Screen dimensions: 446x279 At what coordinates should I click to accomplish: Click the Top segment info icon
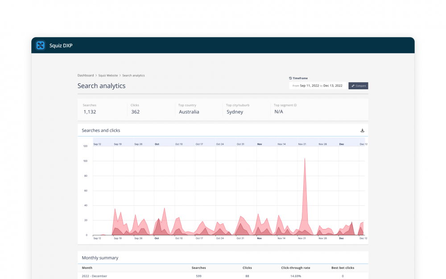pos(295,105)
